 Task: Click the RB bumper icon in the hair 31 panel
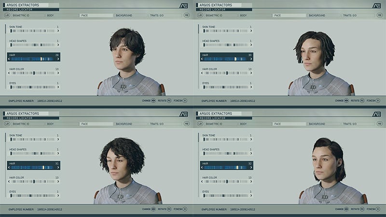(x=186, y=124)
